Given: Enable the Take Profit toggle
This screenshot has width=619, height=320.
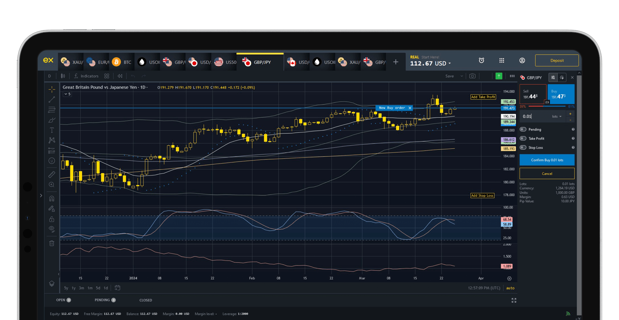Looking at the screenshot, I should coord(523,139).
